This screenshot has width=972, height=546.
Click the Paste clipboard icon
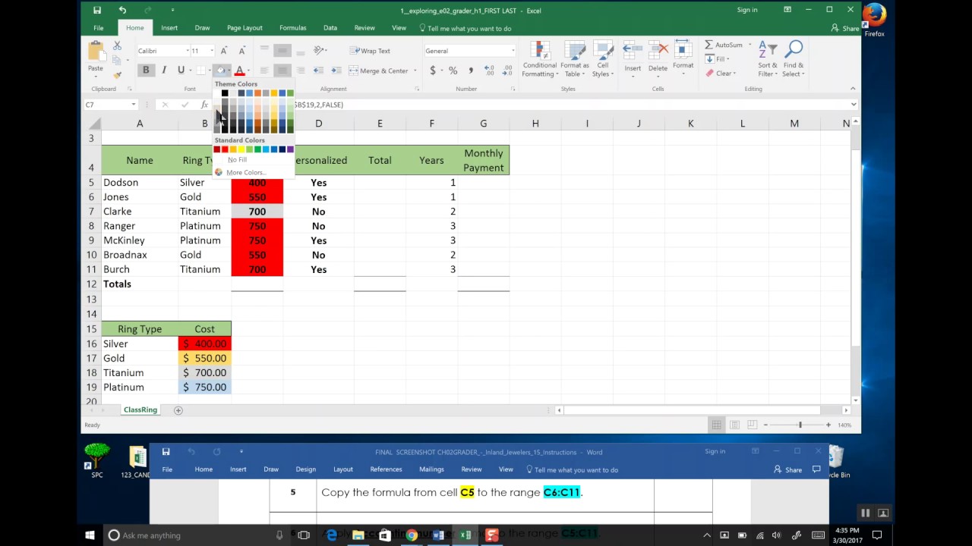coord(96,52)
